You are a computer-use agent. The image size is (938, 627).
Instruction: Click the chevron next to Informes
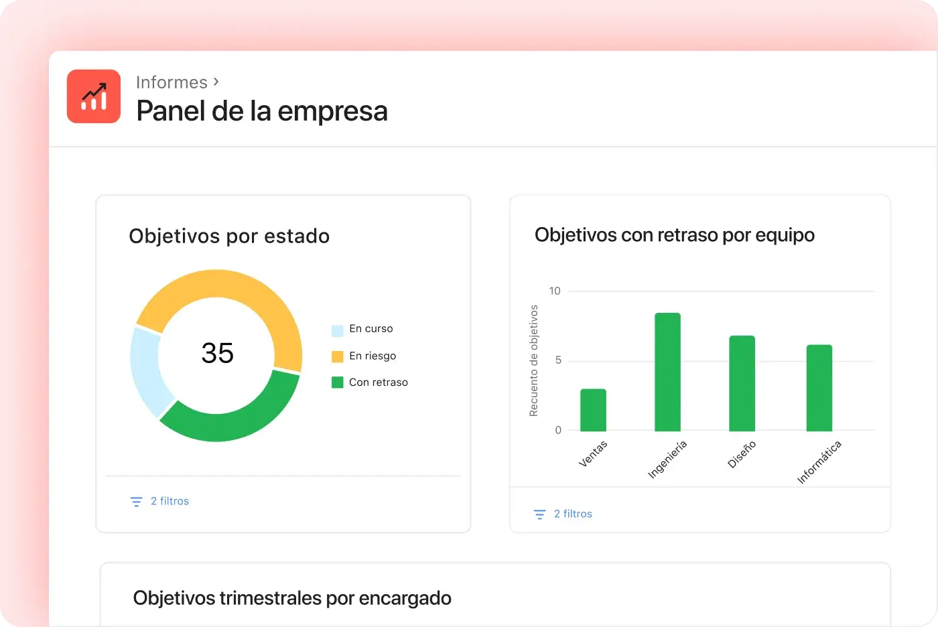point(216,82)
